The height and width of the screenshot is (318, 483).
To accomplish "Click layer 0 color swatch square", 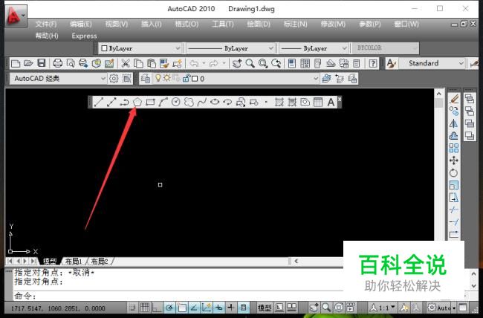I will [x=195, y=79].
